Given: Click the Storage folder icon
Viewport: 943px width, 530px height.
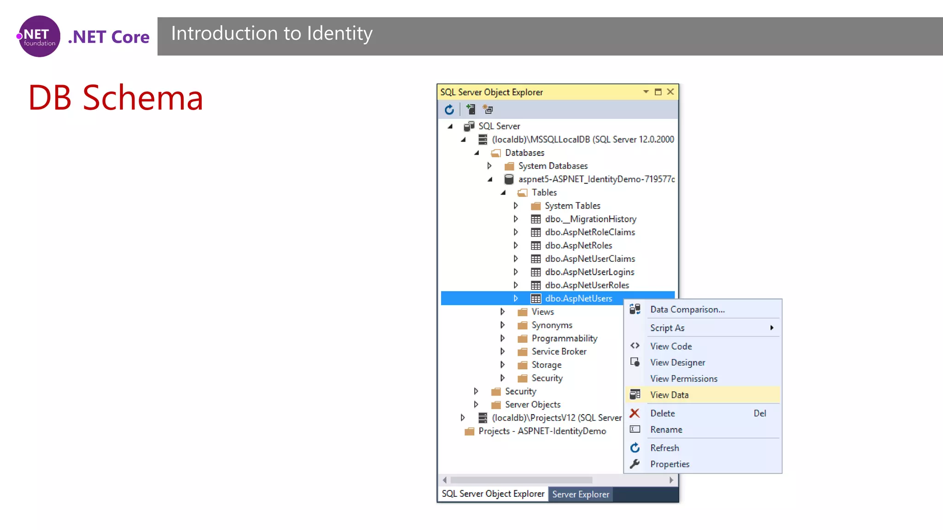Looking at the screenshot, I should point(523,365).
